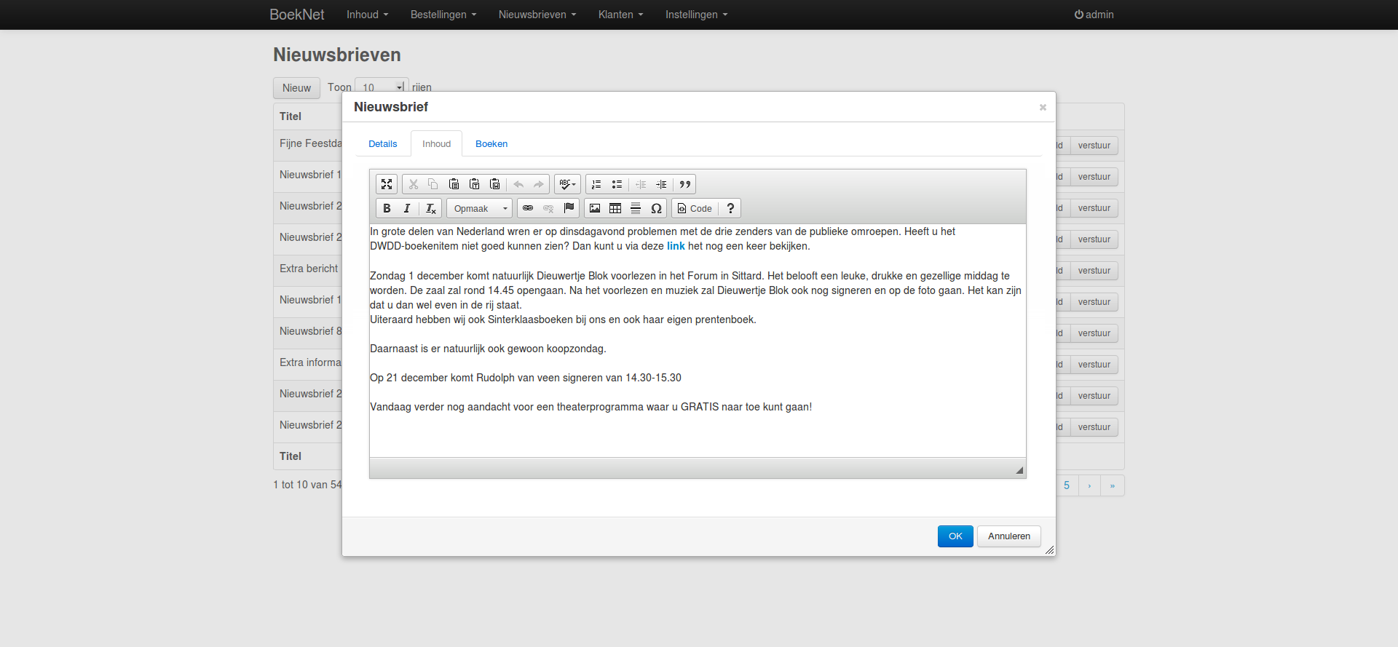Go to pagination page 5
1398x647 pixels.
1067,485
